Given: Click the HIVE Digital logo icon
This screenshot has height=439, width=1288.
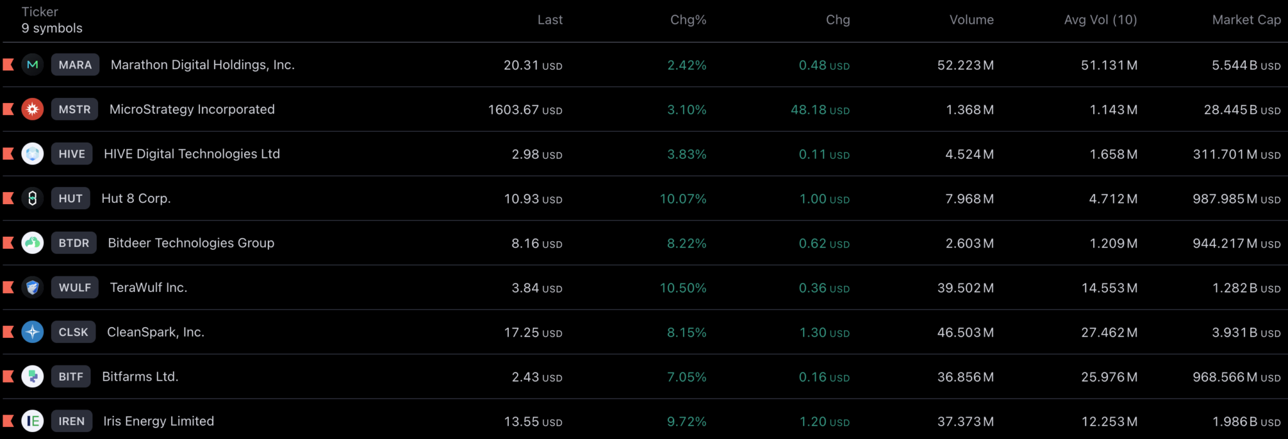Looking at the screenshot, I should click(x=33, y=154).
